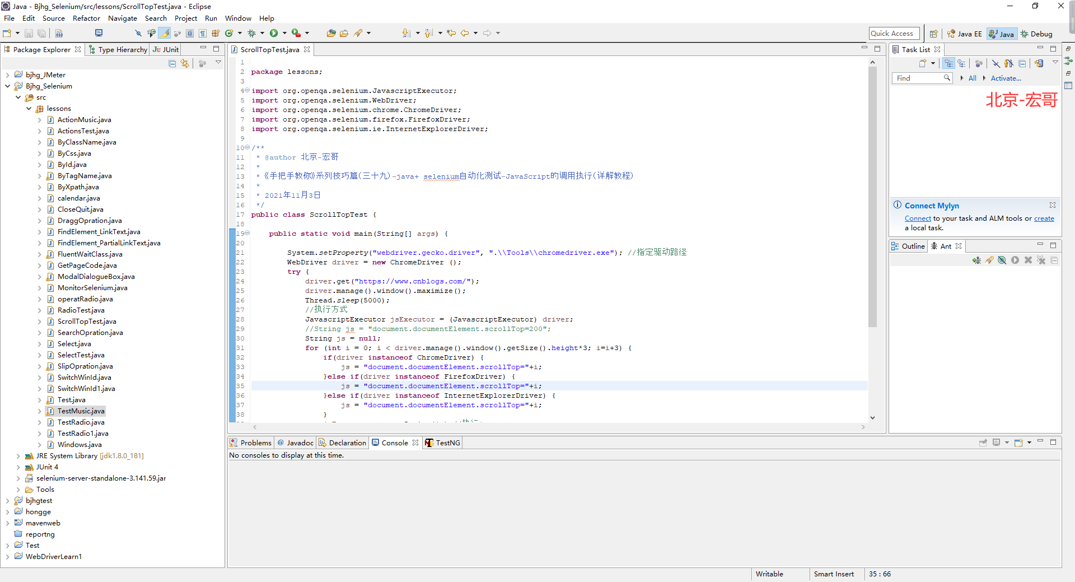
Task: Toggle Categorized view in Task List toolbar
Action: [948, 64]
